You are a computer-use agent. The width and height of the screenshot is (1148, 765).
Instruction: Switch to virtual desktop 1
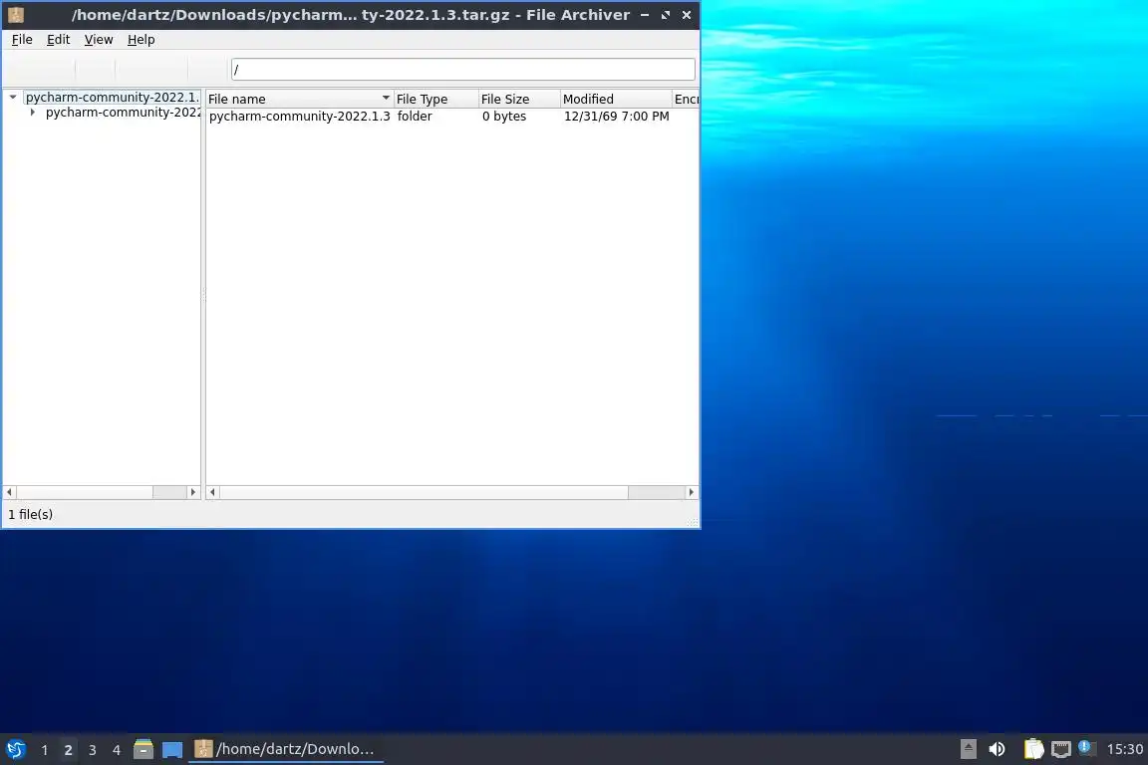[x=45, y=750]
